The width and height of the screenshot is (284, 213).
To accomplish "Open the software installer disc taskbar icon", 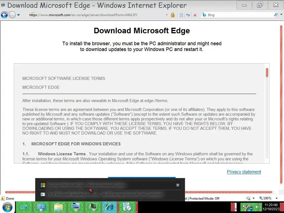I will tap(127, 207).
